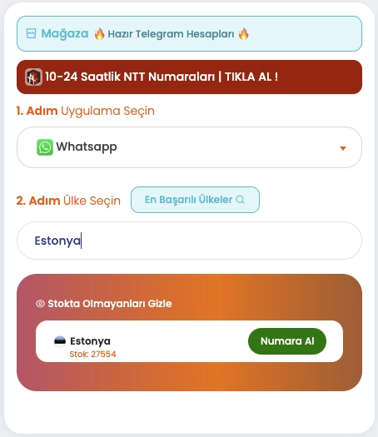Click the Estonia flag icon
This screenshot has width=378, height=437.
coord(60,341)
